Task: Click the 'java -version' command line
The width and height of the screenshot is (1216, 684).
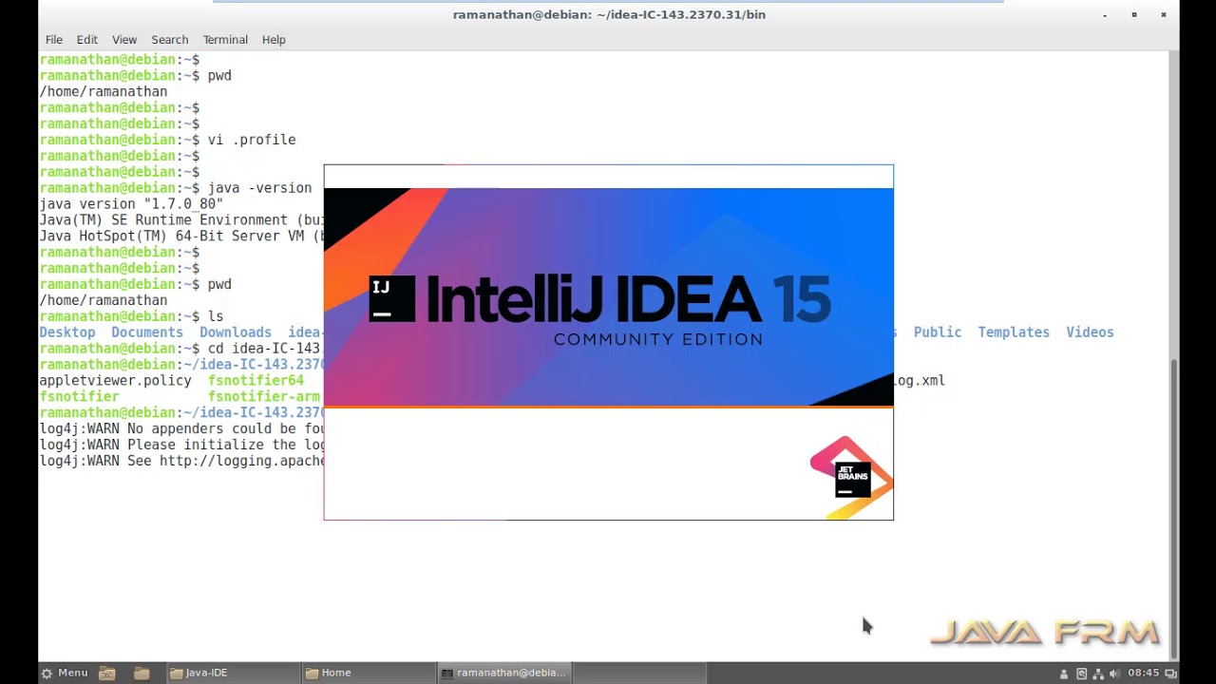Action: (x=259, y=188)
